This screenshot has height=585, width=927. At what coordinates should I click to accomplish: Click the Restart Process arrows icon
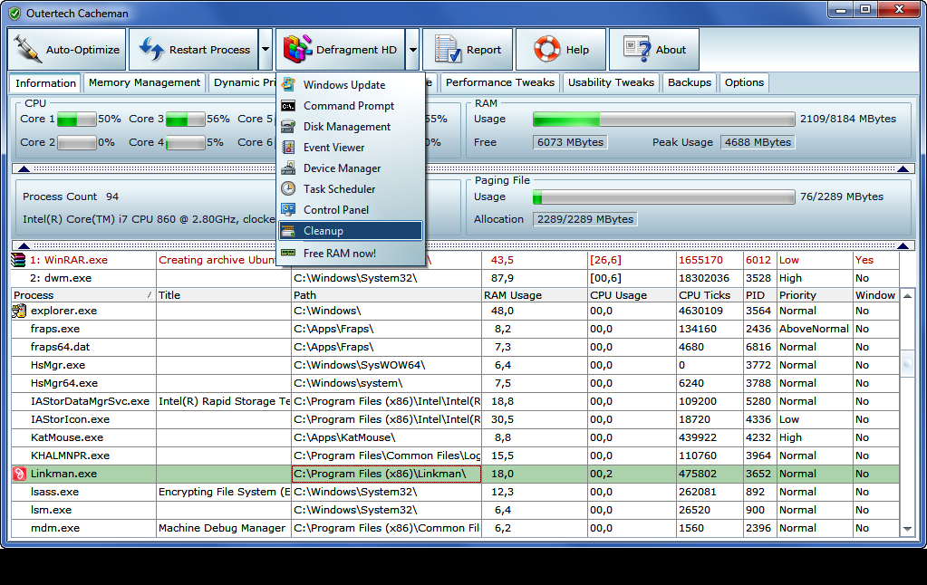(151, 50)
